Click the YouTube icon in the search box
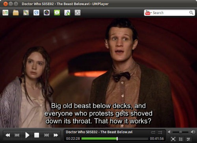Screen dimensions: 197x143 click(148, 13)
